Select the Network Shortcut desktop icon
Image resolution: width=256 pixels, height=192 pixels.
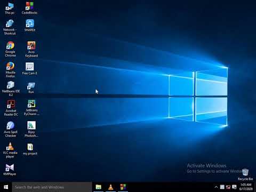click(x=10, y=27)
